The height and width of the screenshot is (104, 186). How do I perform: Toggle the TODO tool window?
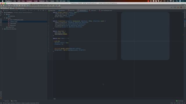pyautogui.click(x=14, y=101)
